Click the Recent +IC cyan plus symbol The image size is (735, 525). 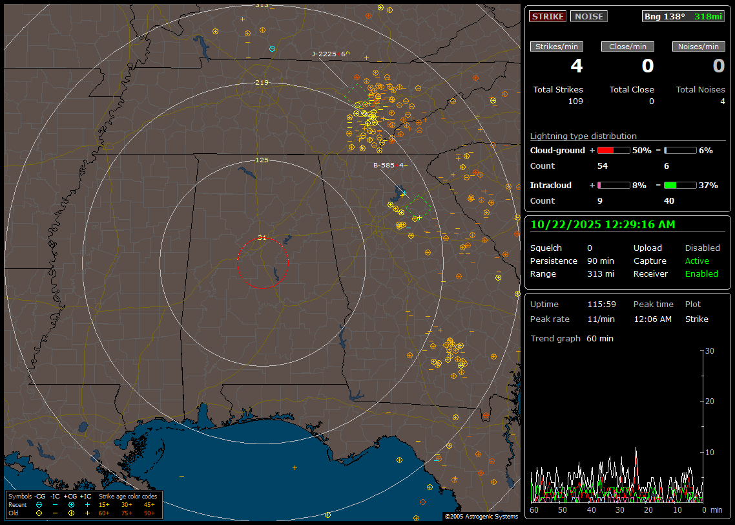coord(87,504)
